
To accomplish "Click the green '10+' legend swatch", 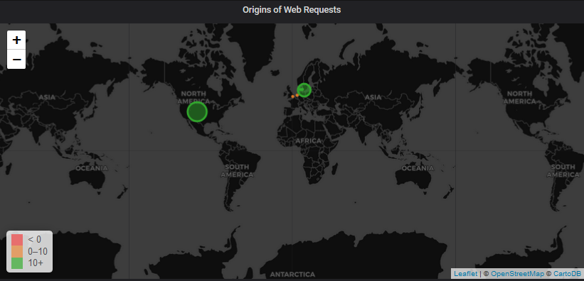I will coord(17,263).
